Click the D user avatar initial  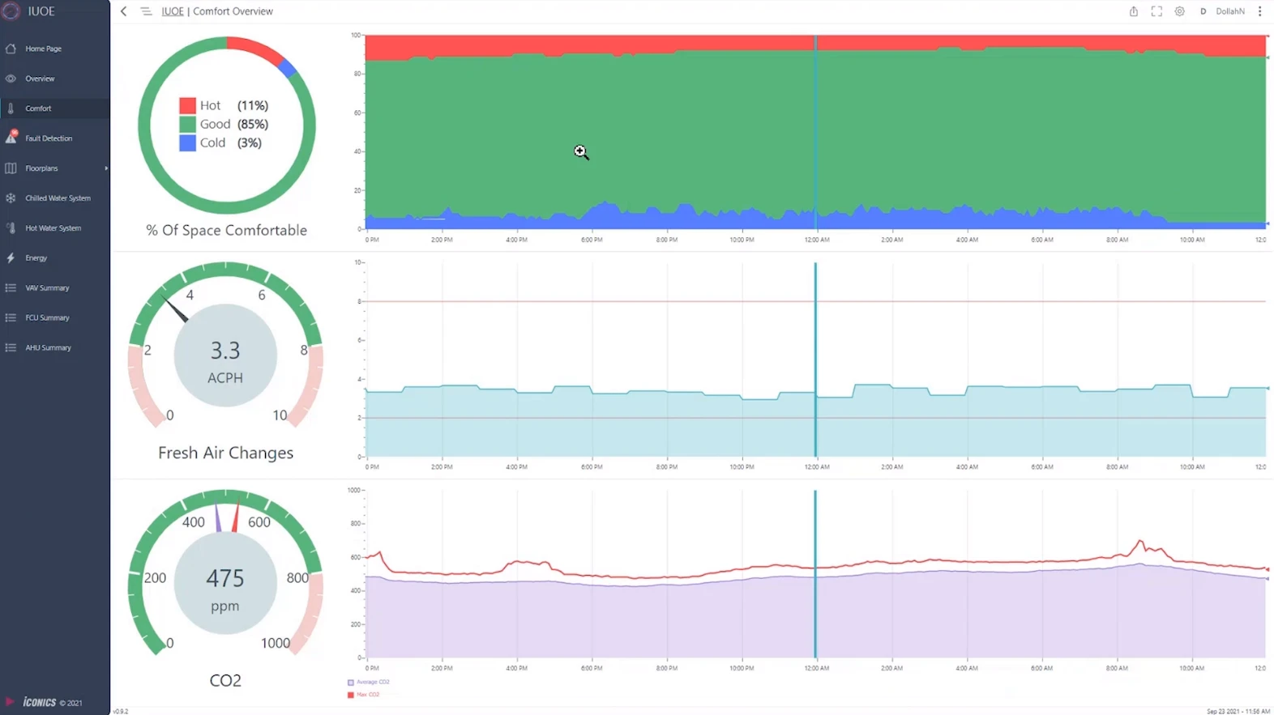tap(1203, 11)
